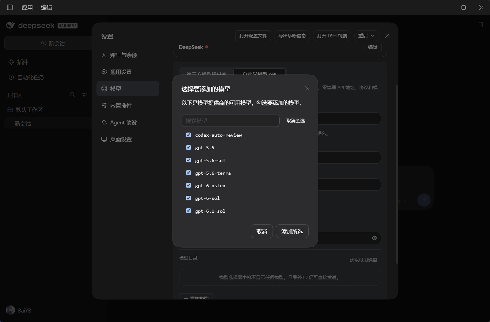Click 打开 DSH 终端 button
The width and height of the screenshot is (490, 322).
[x=332, y=36]
